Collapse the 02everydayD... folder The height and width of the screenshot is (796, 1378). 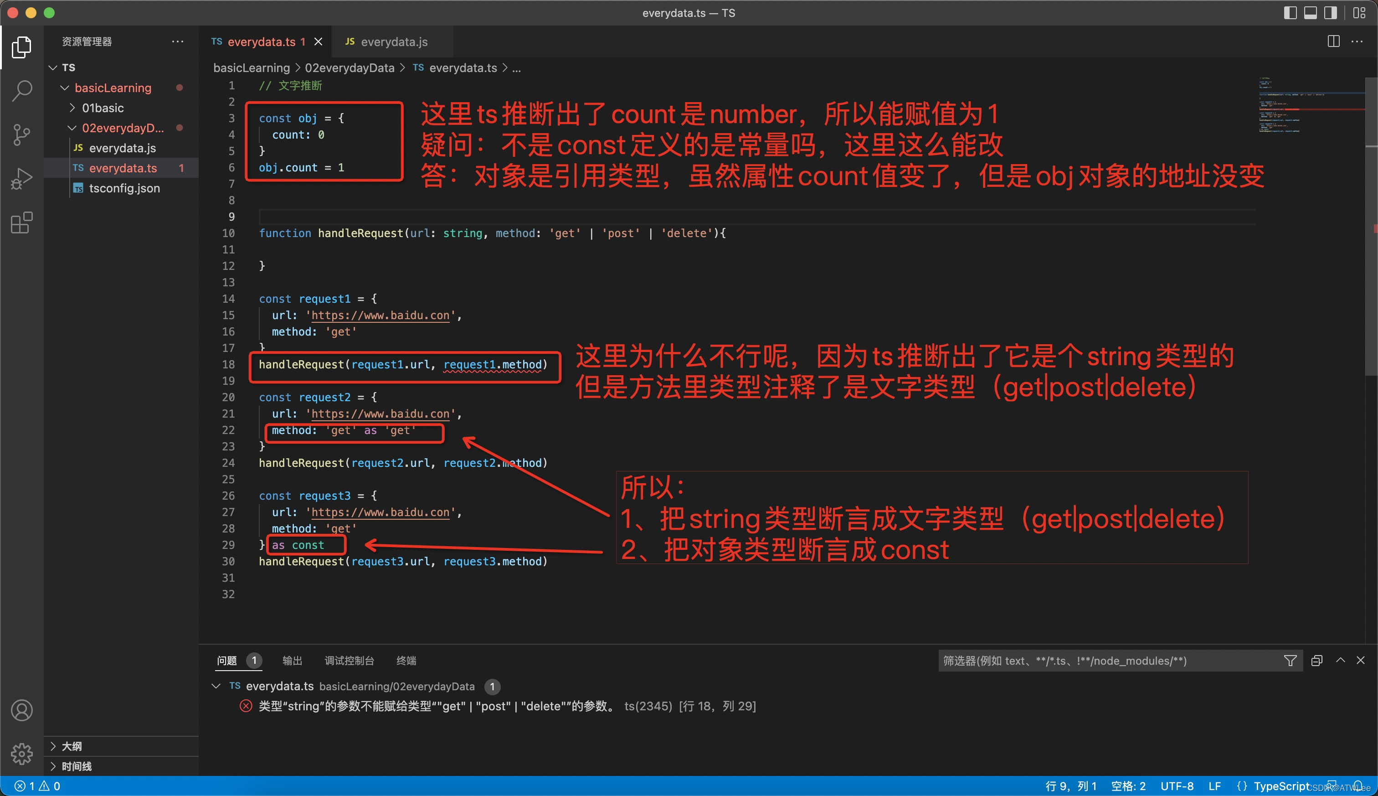coord(123,128)
